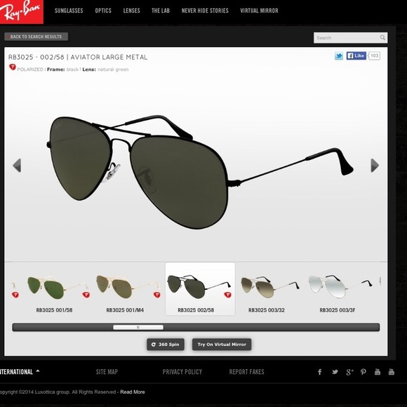Expand the International region selector
The width and height of the screenshot is (407, 407).
point(20,372)
